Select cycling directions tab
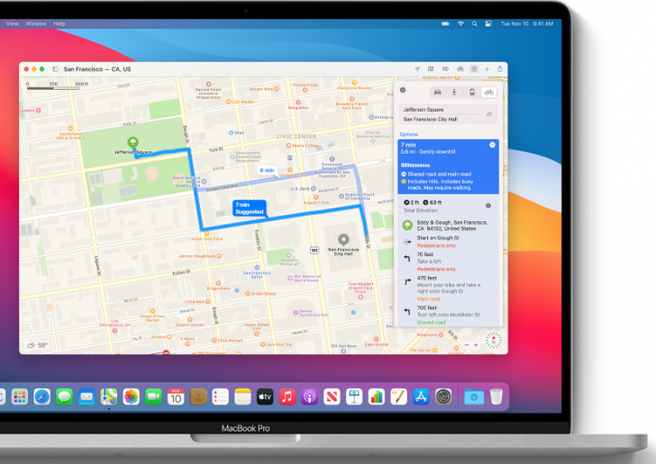 pyautogui.click(x=488, y=93)
